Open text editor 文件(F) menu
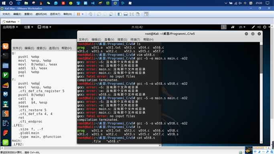This screenshot has width=274, height=154. pos(17,48)
